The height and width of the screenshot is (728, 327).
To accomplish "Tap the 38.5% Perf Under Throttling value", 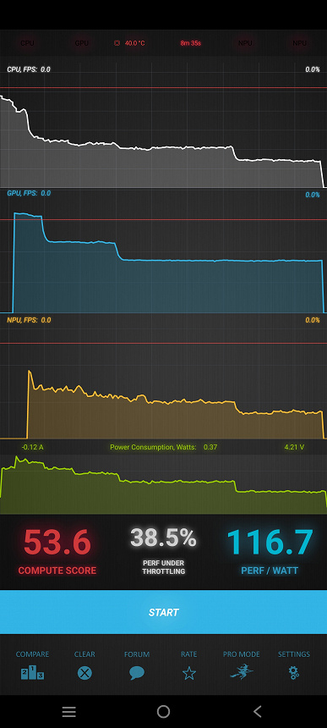I will point(164,538).
